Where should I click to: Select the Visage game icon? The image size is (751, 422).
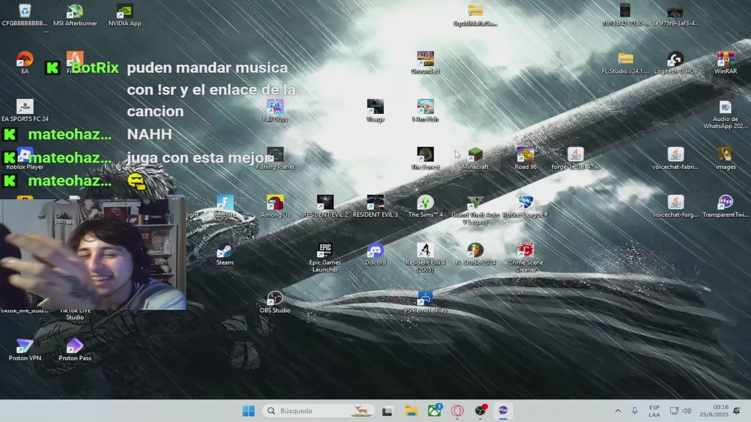[x=375, y=111]
